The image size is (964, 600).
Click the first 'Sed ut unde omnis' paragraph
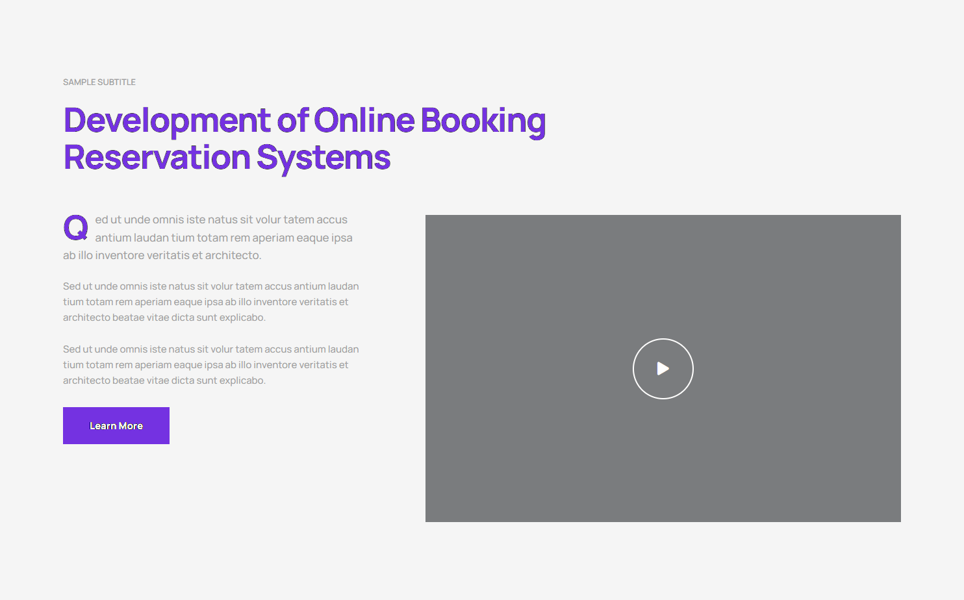click(x=210, y=302)
